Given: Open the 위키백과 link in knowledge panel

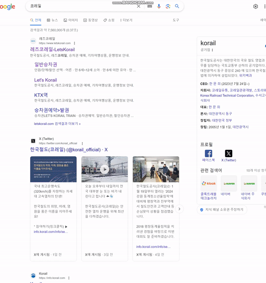Looking at the screenshot, I should point(246,75).
